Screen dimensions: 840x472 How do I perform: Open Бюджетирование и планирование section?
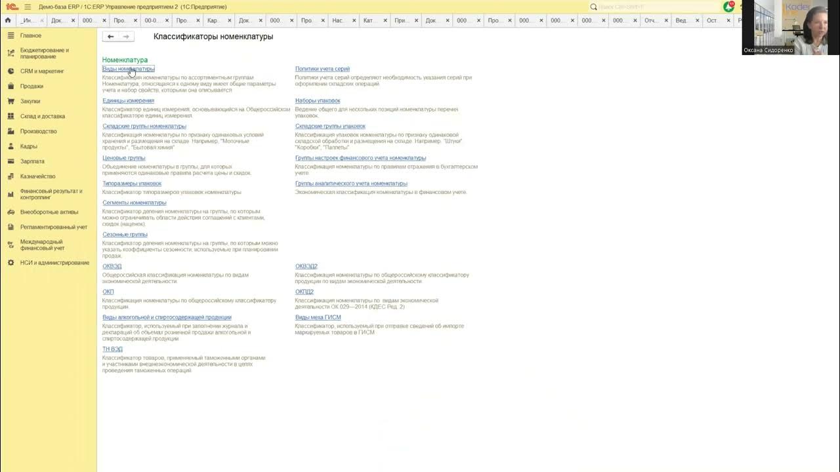tap(45, 53)
